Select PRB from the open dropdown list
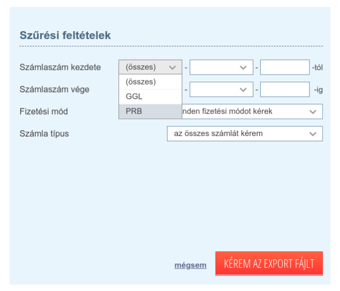 point(150,111)
